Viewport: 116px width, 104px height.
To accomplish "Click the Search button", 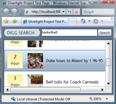I will pos(105,33).
